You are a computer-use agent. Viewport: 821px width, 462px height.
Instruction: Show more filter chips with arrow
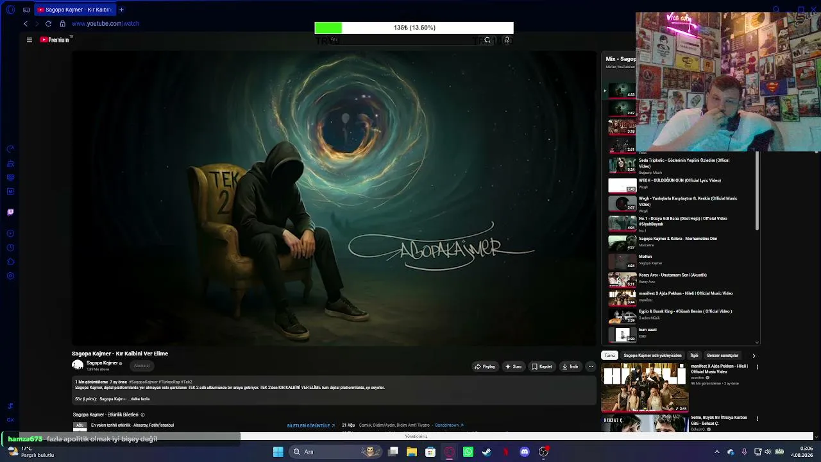click(754, 355)
